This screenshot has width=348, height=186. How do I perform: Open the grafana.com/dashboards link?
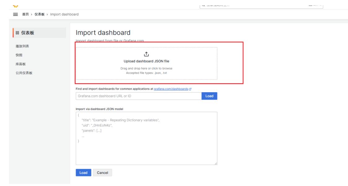point(171,89)
